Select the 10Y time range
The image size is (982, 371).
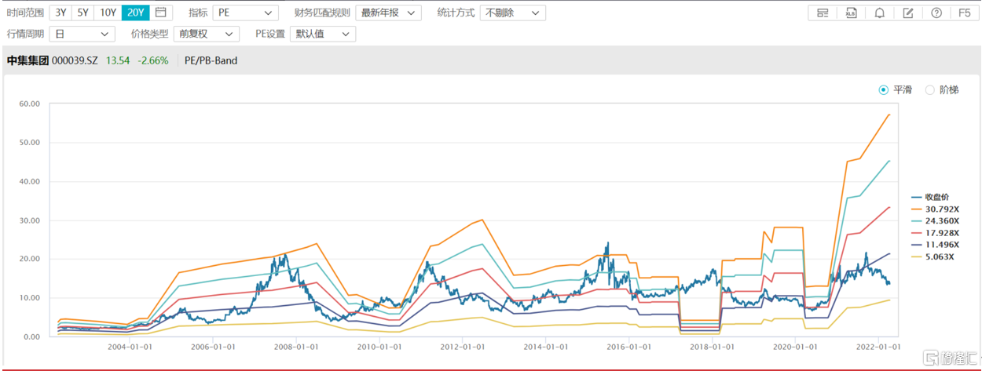click(108, 13)
